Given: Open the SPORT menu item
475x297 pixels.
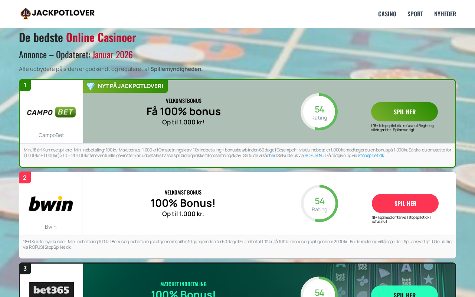Looking at the screenshot, I should 415,14.
